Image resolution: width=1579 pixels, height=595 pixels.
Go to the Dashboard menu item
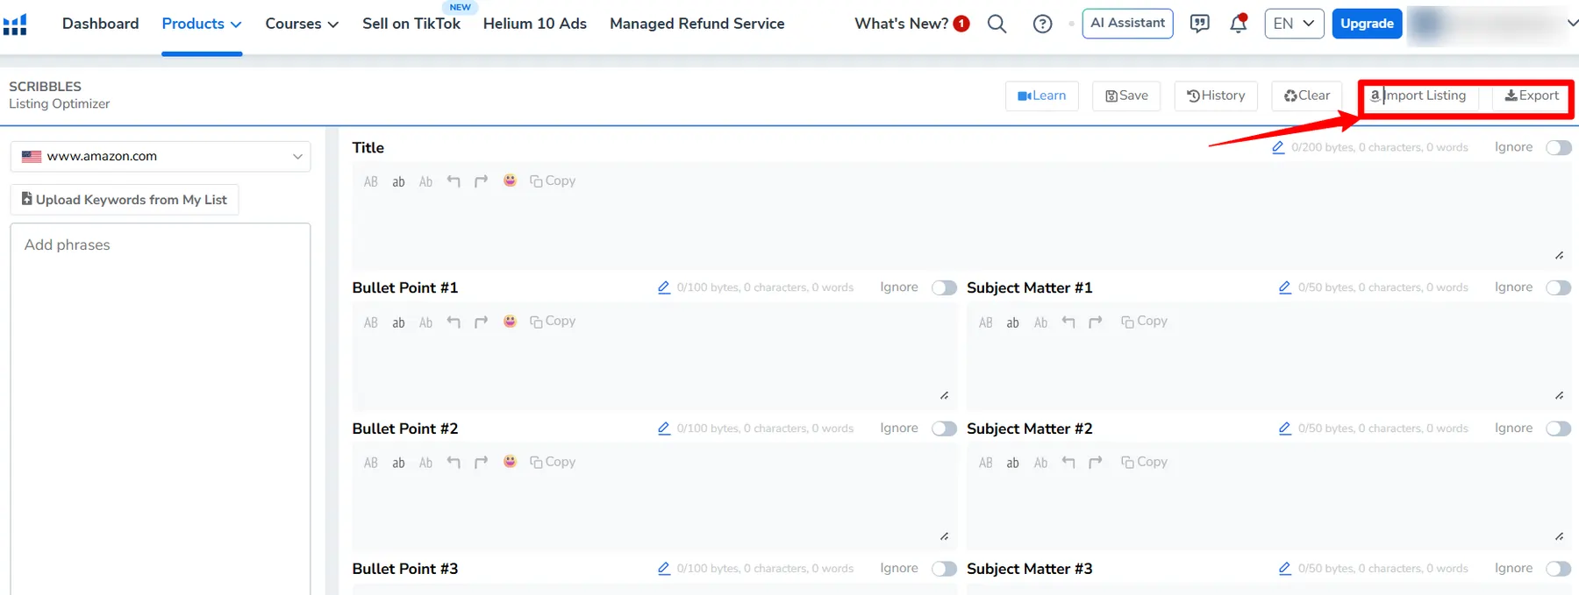[100, 24]
